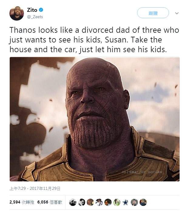
Task: Click the blue star logo liker avatar
Action: click(x=125, y=202)
